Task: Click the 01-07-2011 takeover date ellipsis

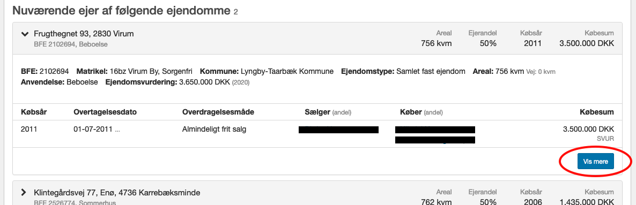Action: pos(117,130)
